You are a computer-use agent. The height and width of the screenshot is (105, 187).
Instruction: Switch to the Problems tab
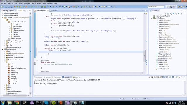pyautogui.click(x=38, y=77)
